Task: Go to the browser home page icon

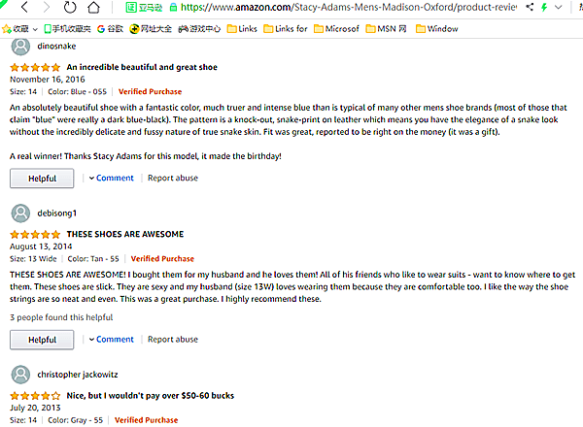Action: 91,9
